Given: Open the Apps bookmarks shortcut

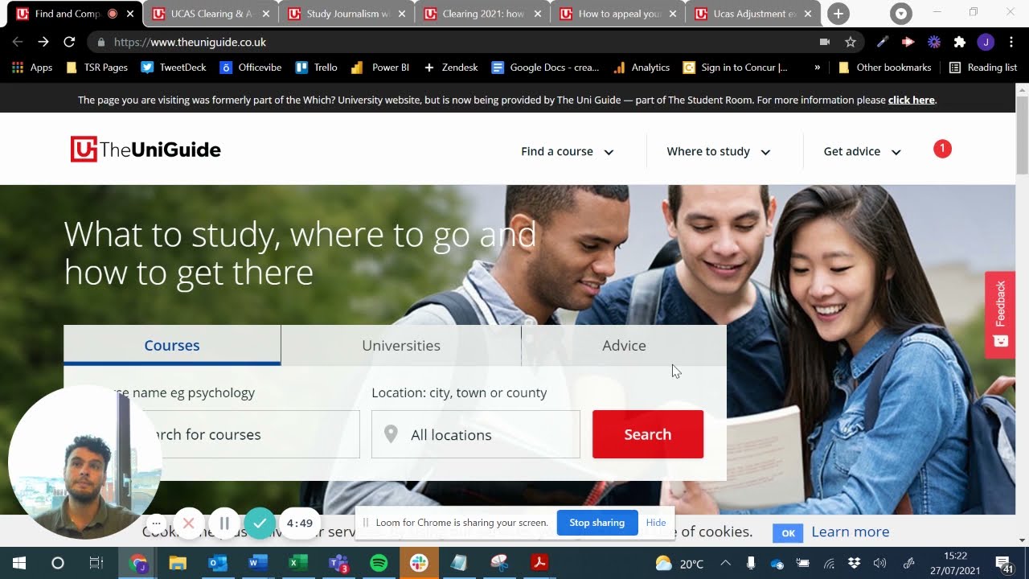Looking at the screenshot, I should coord(32,68).
